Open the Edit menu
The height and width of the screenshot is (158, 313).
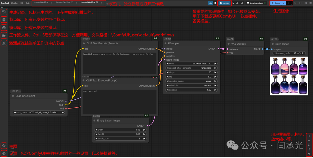(x=22, y=3)
